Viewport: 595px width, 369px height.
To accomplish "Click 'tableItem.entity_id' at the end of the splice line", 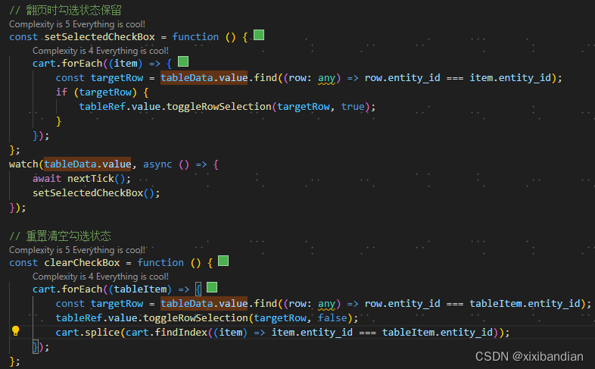I will click(x=438, y=332).
